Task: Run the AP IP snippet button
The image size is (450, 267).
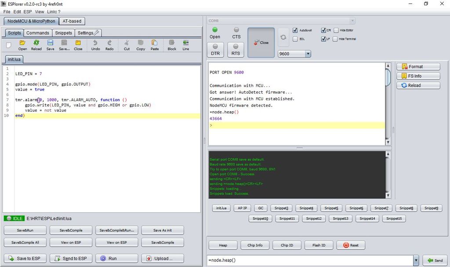Action: click(242, 208)
